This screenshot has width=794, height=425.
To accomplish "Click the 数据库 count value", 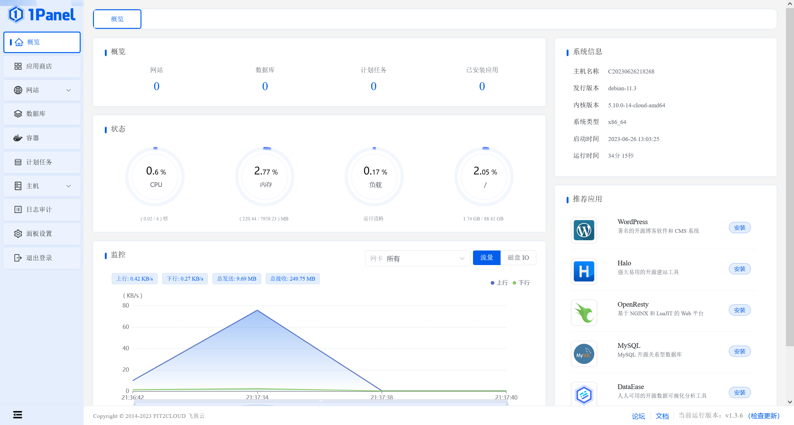I will [x=265, y=86].
